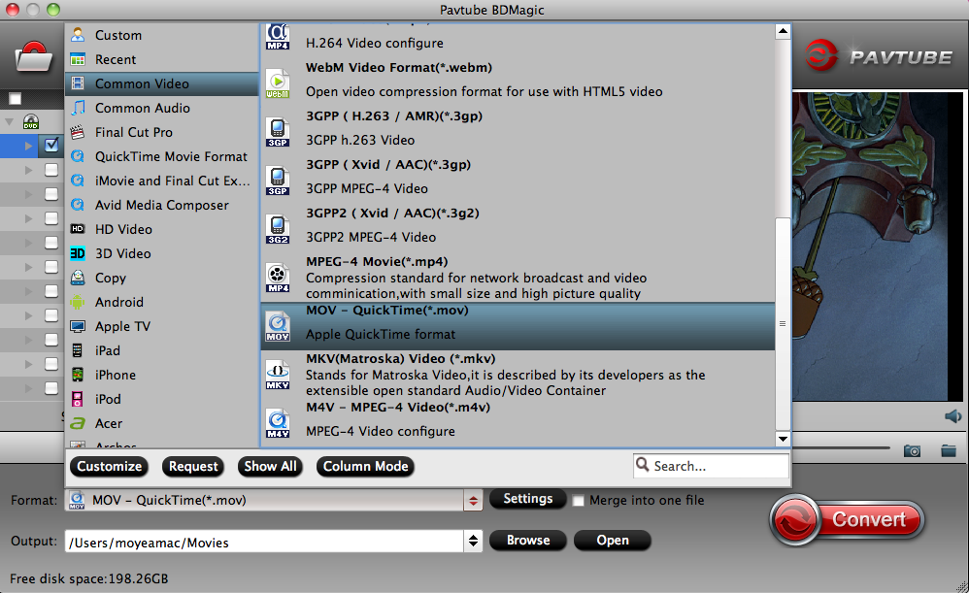Click the preview playback seek slider
Image resolution: width=969 pixels, height=593 pixels.
(x=841, y=447)
